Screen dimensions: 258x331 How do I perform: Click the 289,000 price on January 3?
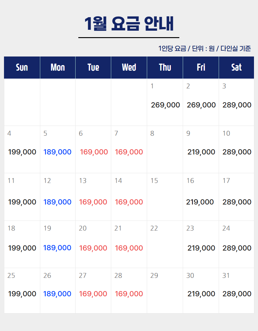[x=237, y=105]
